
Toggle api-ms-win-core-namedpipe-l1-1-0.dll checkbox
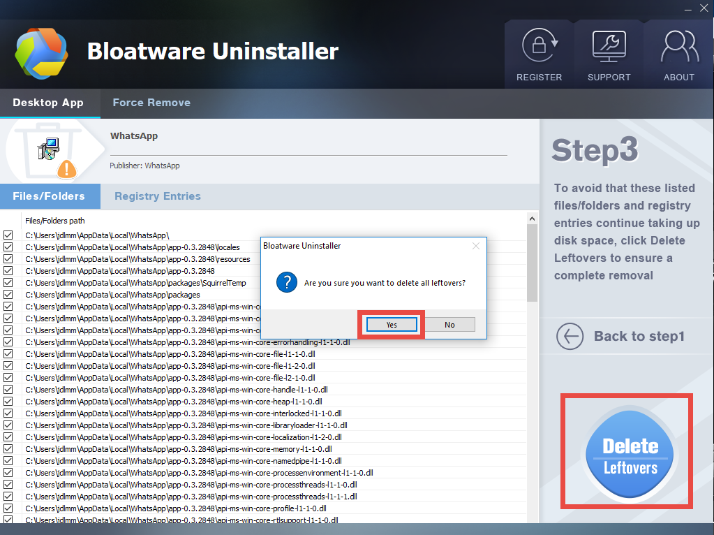pyautogui.click(x=8, y=461)
